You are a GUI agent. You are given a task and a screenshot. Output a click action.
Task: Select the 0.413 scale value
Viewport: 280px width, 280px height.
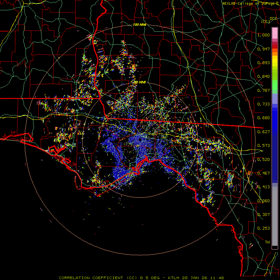(x=264, y=187)
